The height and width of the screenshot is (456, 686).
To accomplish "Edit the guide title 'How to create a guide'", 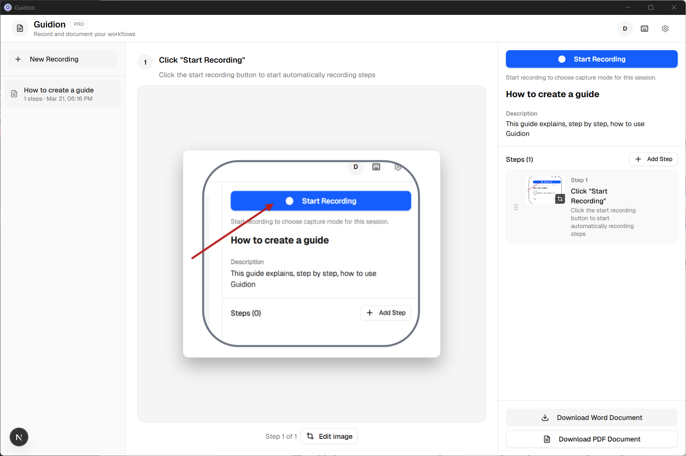I will pyautogui.click(x=552, y=94).
